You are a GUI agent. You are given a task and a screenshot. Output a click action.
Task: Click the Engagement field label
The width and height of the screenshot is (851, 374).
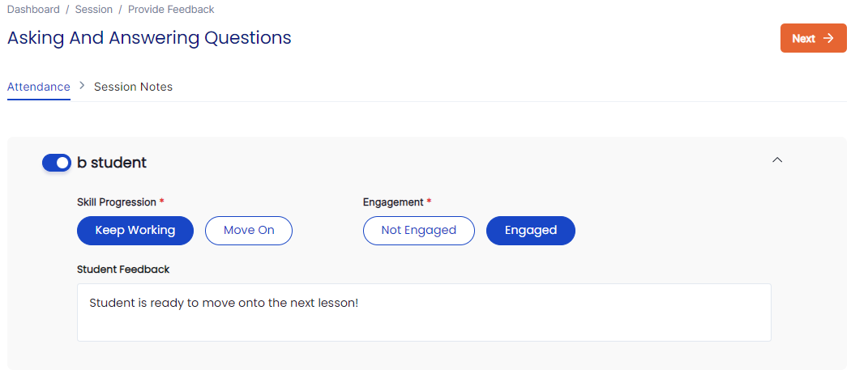[393, 202]
